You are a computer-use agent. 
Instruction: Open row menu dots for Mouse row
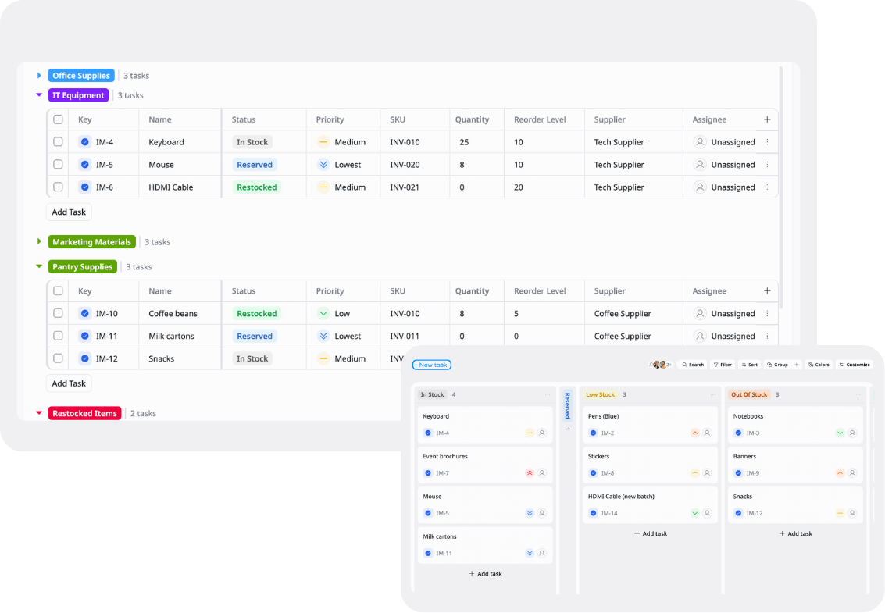(767, 164)
